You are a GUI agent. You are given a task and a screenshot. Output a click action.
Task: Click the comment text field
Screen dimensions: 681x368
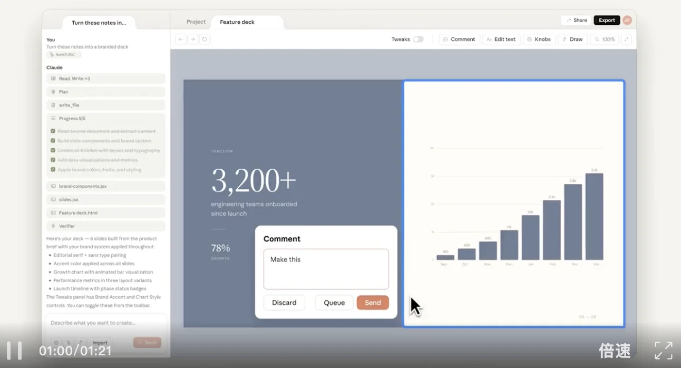click(x=326, y=269)
